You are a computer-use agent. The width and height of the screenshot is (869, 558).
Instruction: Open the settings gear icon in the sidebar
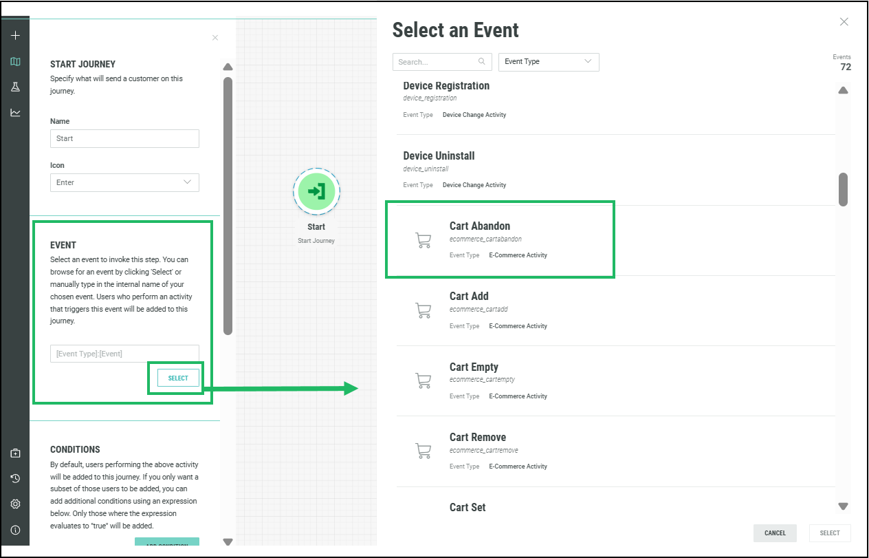15,504
